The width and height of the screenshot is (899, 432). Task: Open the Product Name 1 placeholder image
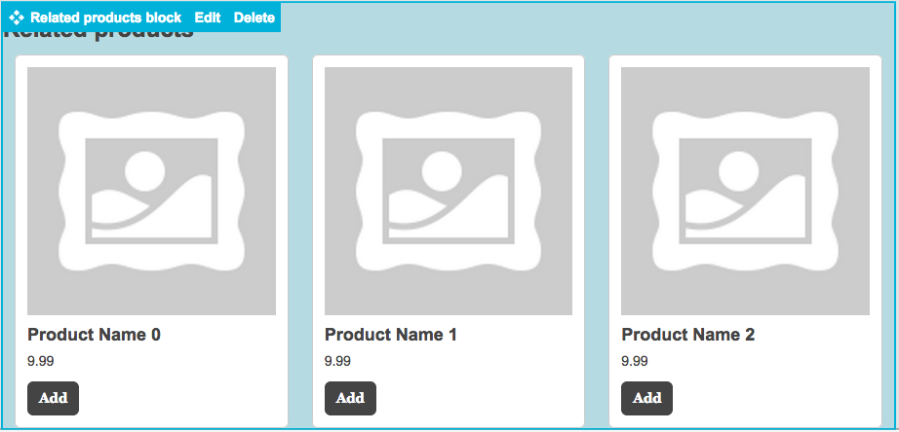(449, 191)
